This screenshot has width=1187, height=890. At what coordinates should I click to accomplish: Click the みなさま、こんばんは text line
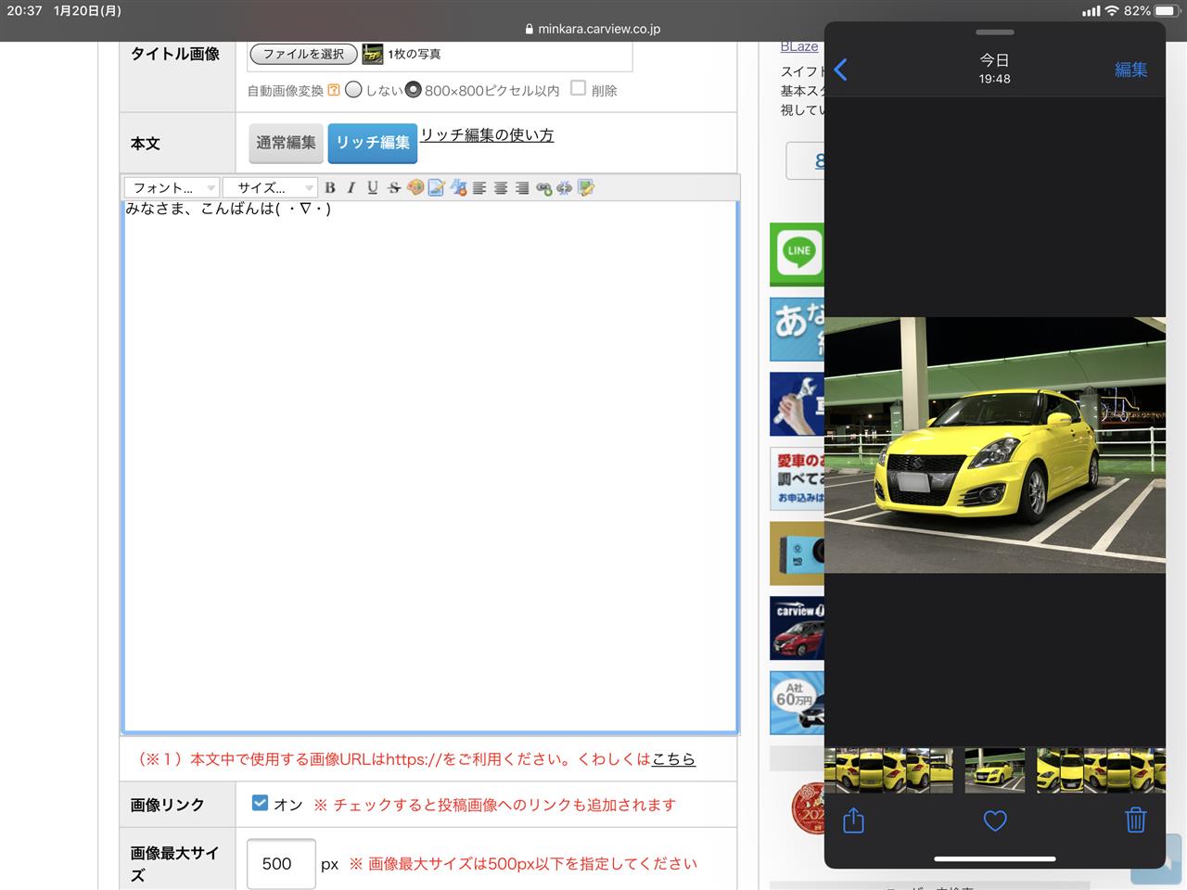[228, 210]
